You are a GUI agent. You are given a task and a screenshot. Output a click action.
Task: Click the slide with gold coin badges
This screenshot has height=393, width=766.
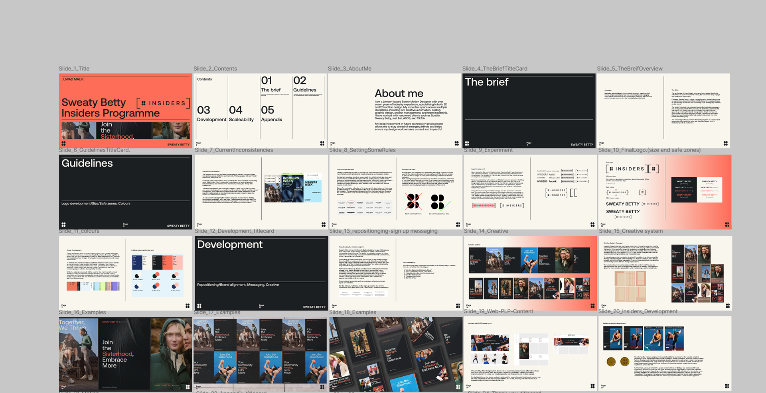(665, 354)
